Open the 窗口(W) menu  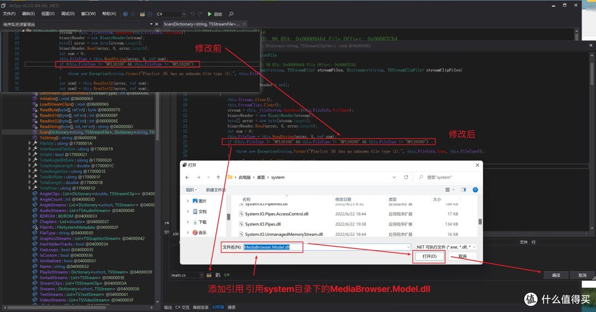[88, 14]
